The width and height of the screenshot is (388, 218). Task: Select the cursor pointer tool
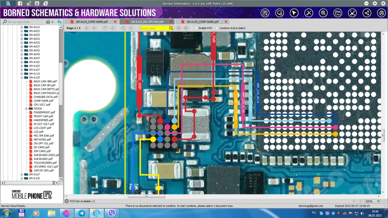click(294, 13)
